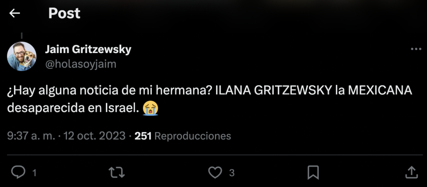Click the crying face emoji
Viewport: 427px width, 187px height.
(x=150, y=108)
